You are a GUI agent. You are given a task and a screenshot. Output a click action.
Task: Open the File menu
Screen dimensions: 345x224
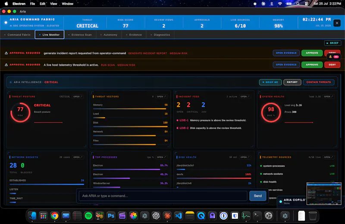coord(32,4)
